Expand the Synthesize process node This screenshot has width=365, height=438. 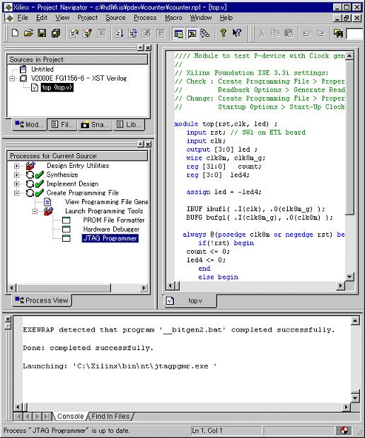pyautogui.click(x=17, y=175)
